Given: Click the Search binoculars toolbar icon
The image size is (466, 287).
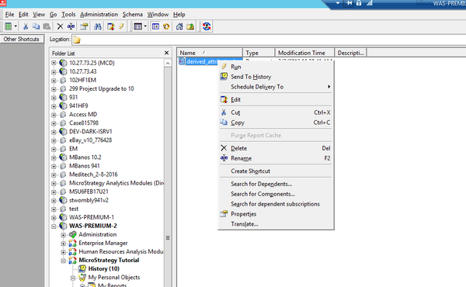Looking at the screenshot, I should click(98, 26).
